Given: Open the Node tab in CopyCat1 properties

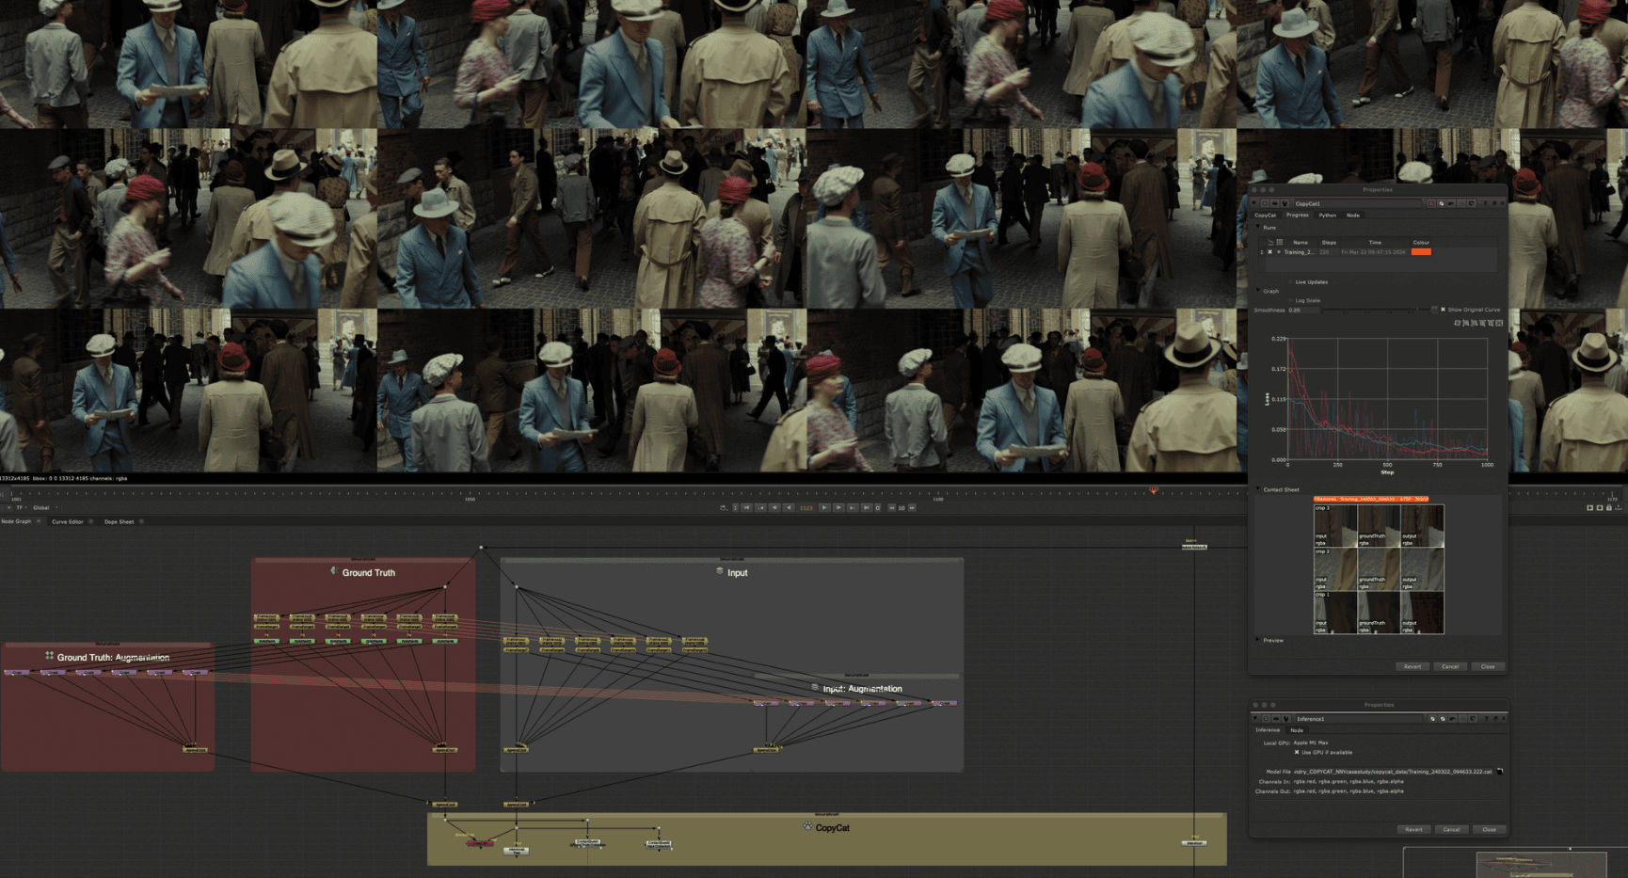Looking at the screenshot, I should point(1353,216).
